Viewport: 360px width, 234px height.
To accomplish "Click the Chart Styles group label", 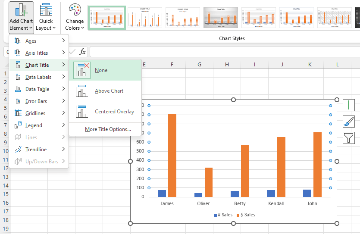I will pyautogui.click(x=232, y=38).
